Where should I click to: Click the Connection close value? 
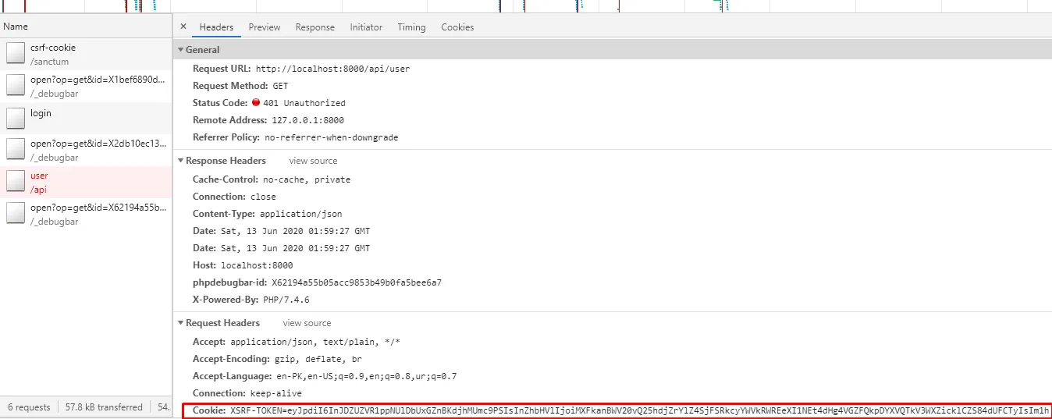click(263, 197)
